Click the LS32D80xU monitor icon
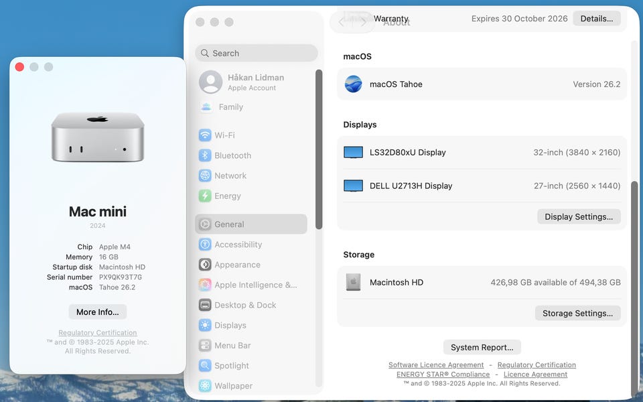Viewport: 643px width, 402px height. coord(353,153)
